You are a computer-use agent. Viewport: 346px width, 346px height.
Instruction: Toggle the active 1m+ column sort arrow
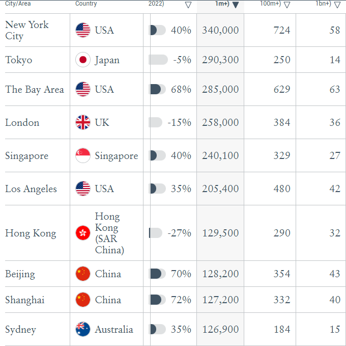click(x=235, y=5)
